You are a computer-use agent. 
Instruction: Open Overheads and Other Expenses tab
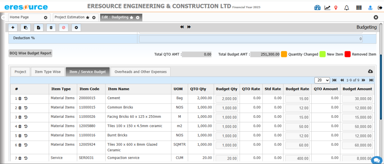pyautogui.click(x=141, y=72)
